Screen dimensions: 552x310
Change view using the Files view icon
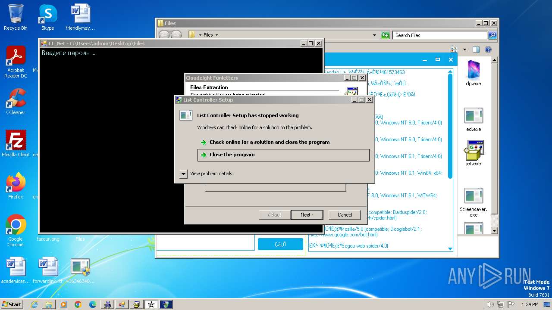point(454,50)
